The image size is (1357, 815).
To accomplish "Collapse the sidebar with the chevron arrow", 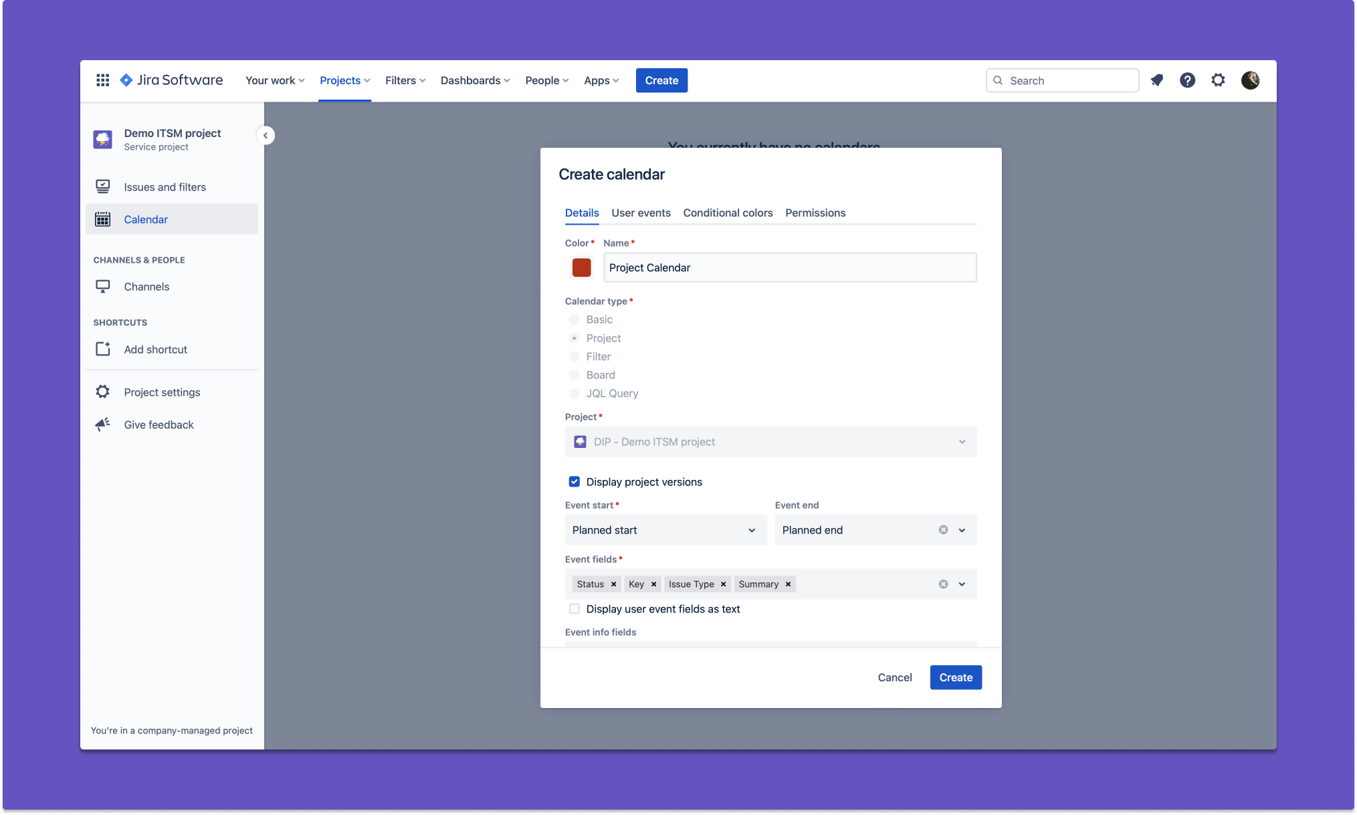I will (266, 135).
